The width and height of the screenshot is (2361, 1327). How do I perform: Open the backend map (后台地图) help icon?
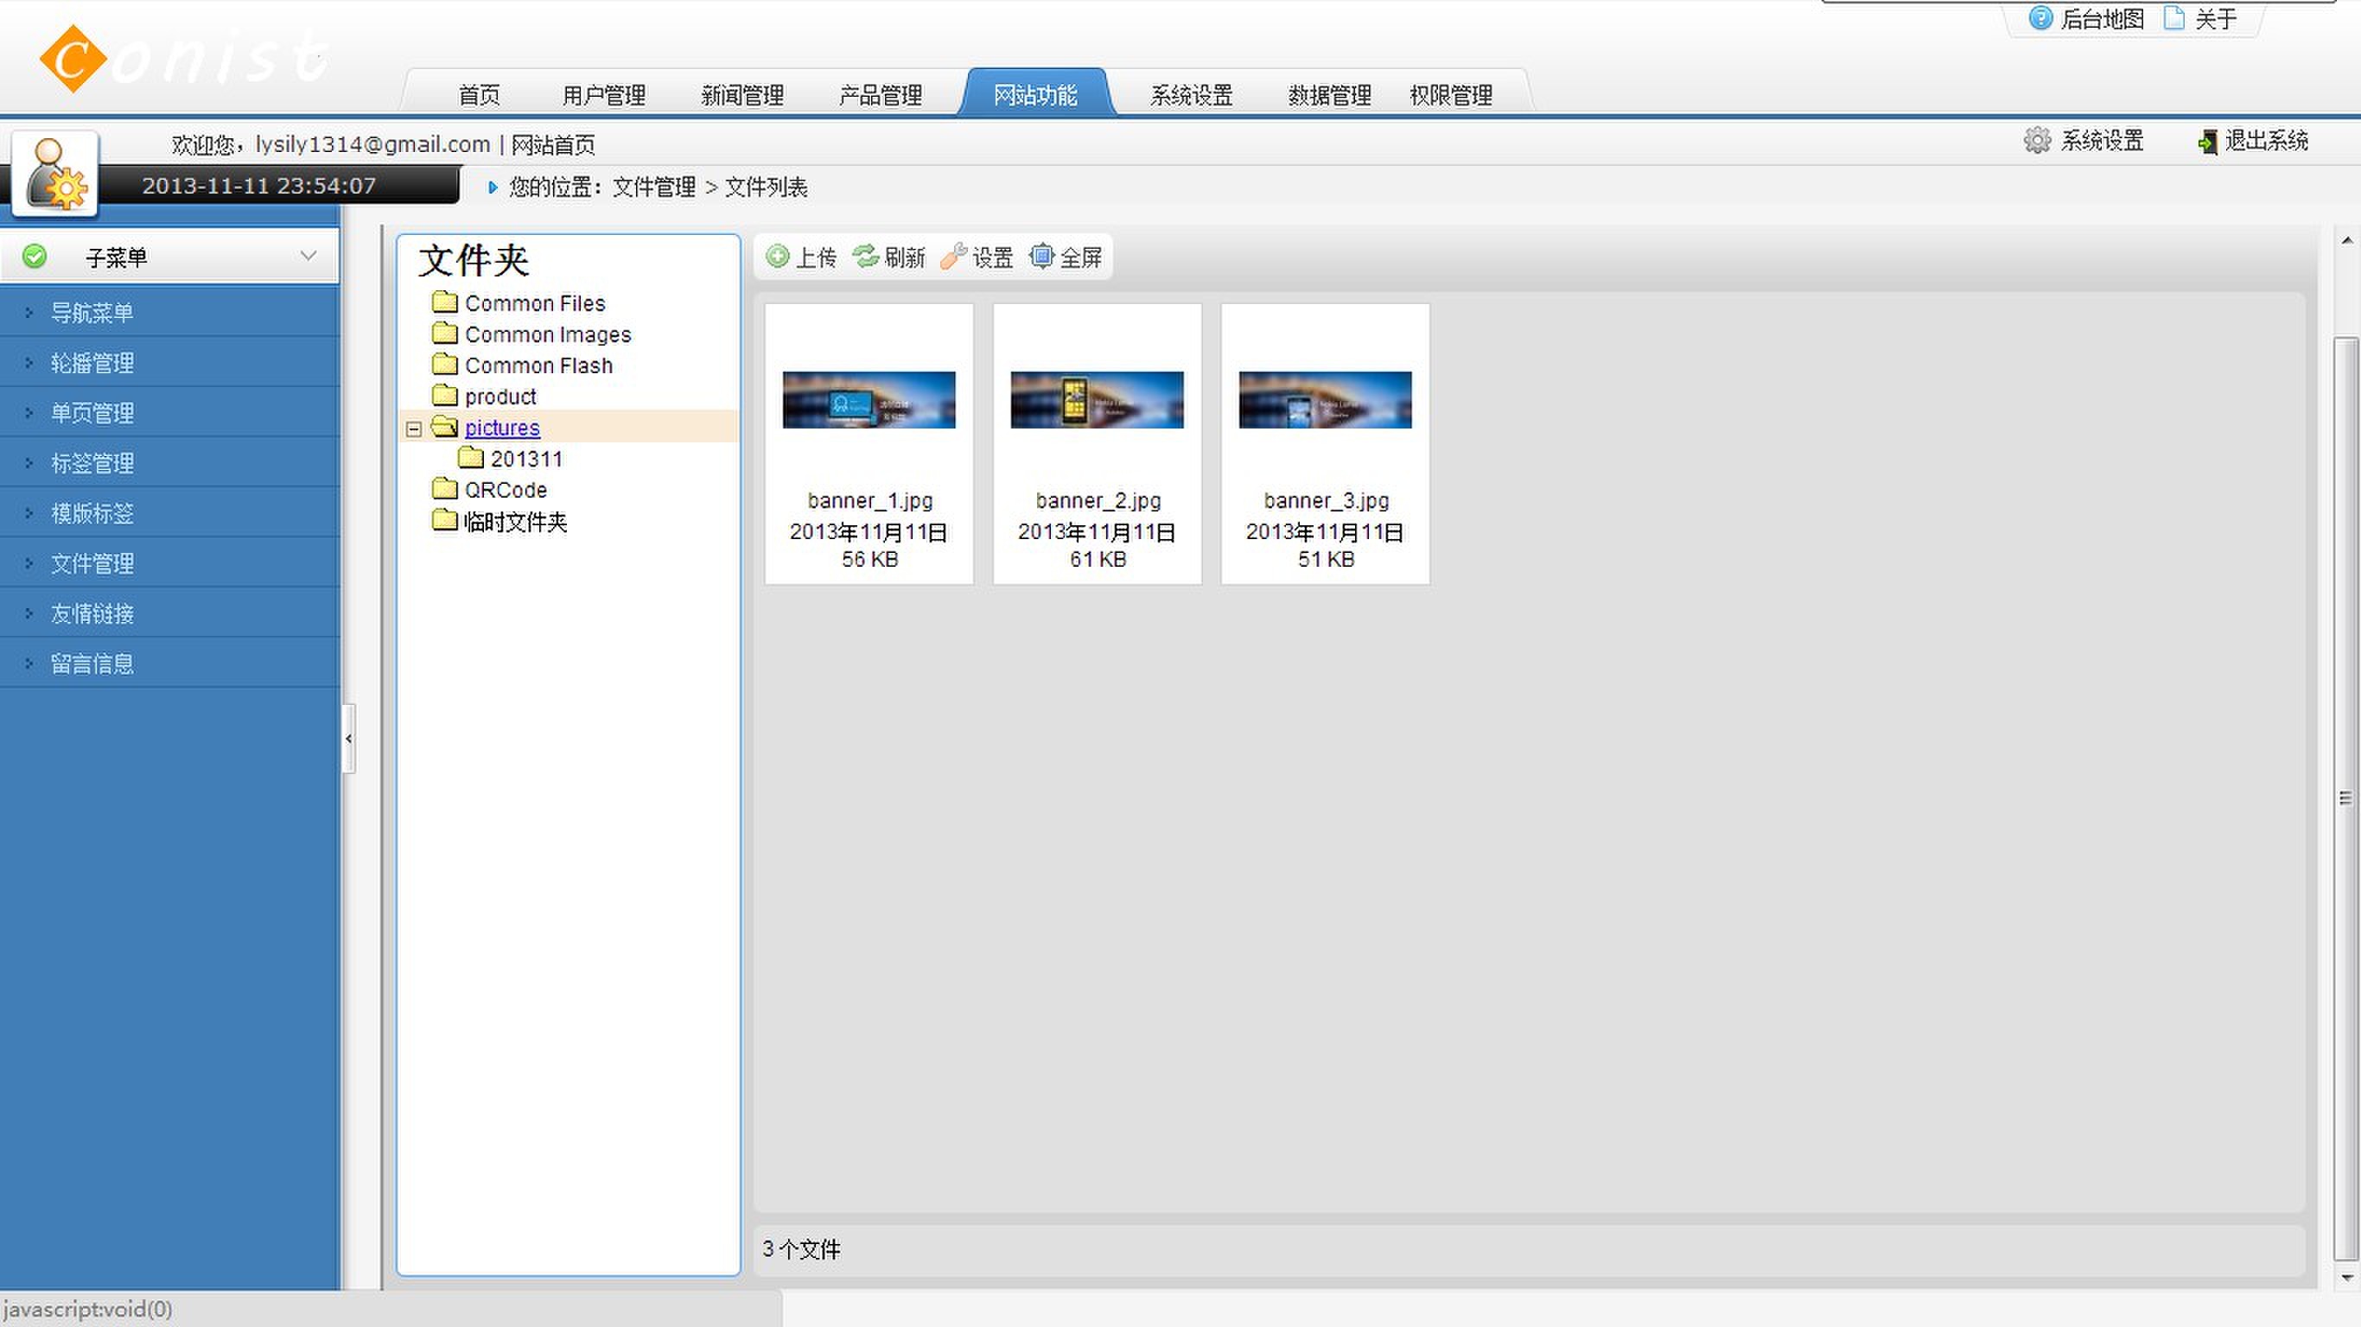point(2040,18)
